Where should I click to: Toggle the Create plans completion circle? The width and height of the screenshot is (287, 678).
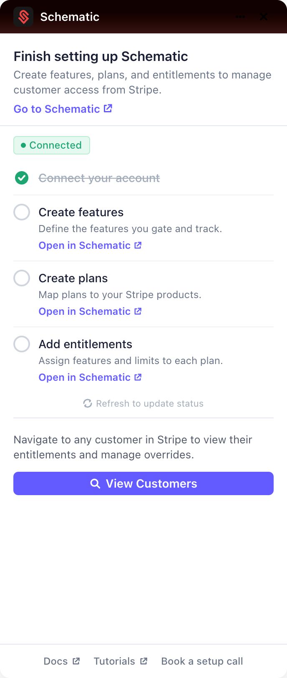tap(22, 278)
